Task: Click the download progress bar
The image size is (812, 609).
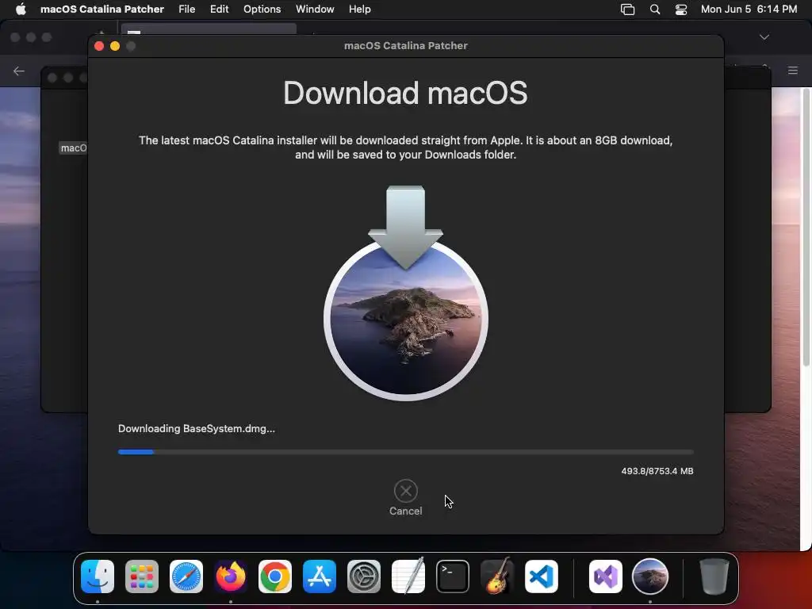Action: coord(405,452)
